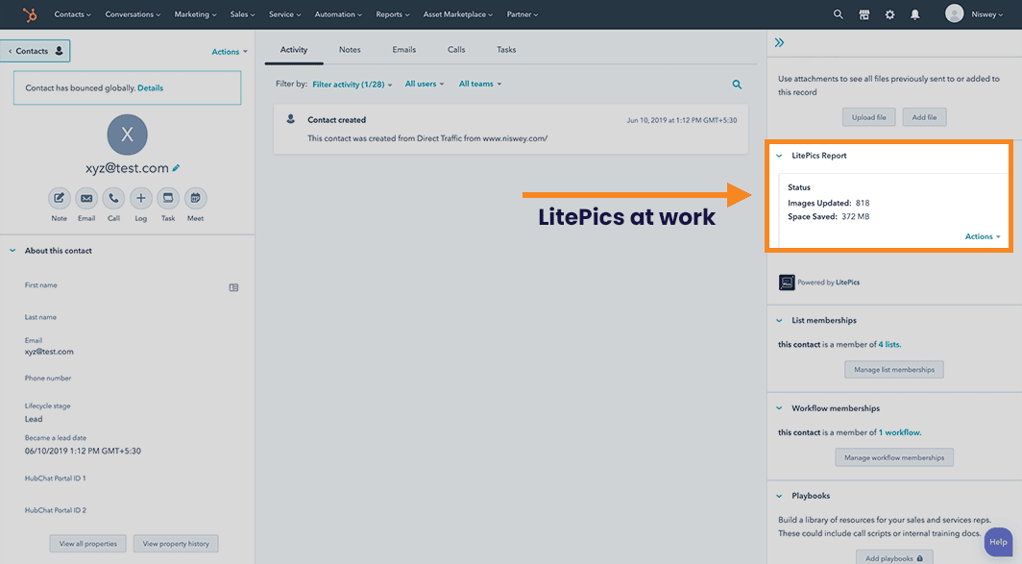Screen dimensions: 1022x564
Task: Click the X contact avatar circle
Action: tap(127, 135)
